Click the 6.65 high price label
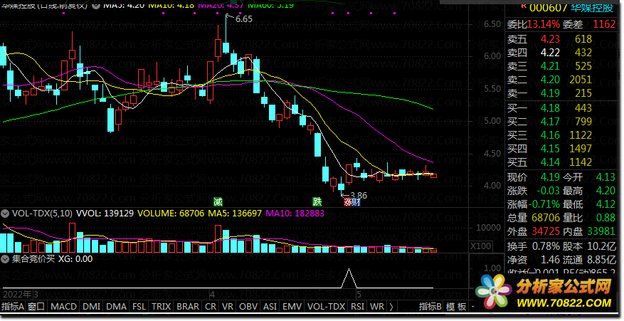624x321 pixels. pos(244,19)
